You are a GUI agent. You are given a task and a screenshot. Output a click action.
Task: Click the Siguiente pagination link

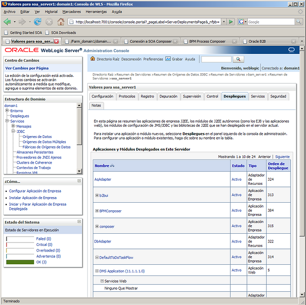click(282, 157)
